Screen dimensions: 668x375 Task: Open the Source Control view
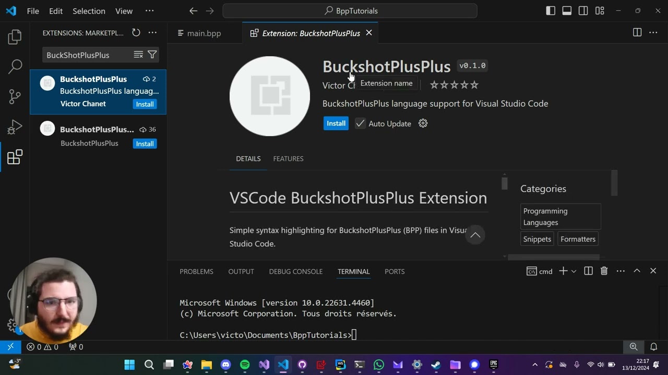click(15, 96)
